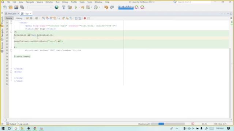This screenshot has height=131, width=234.
Task: Open the Tools menu
Action: pos(90,2)
